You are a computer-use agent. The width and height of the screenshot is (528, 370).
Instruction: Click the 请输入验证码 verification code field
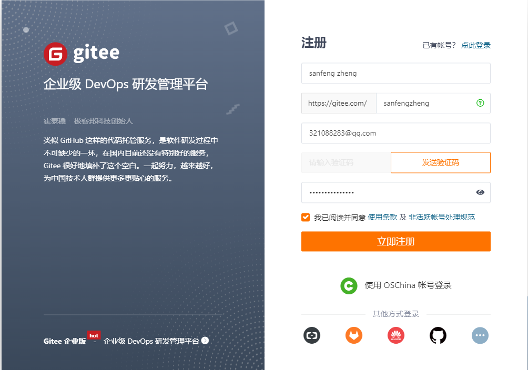point(346,162)
